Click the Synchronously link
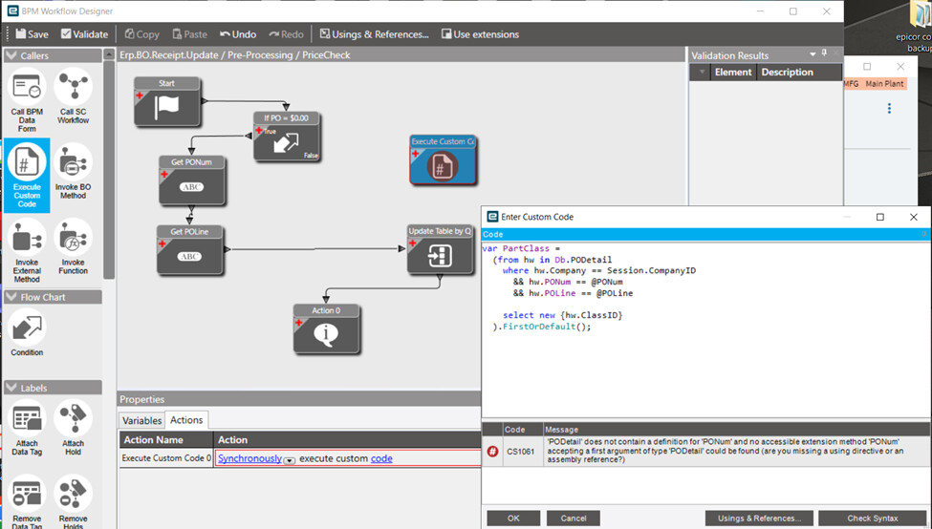Screen dimensions: 932x529 point(249,458)
